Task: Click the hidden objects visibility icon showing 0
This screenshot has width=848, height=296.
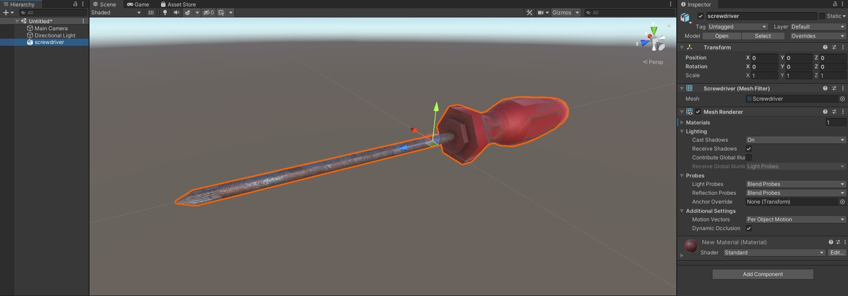Action: tap(208, 12)
